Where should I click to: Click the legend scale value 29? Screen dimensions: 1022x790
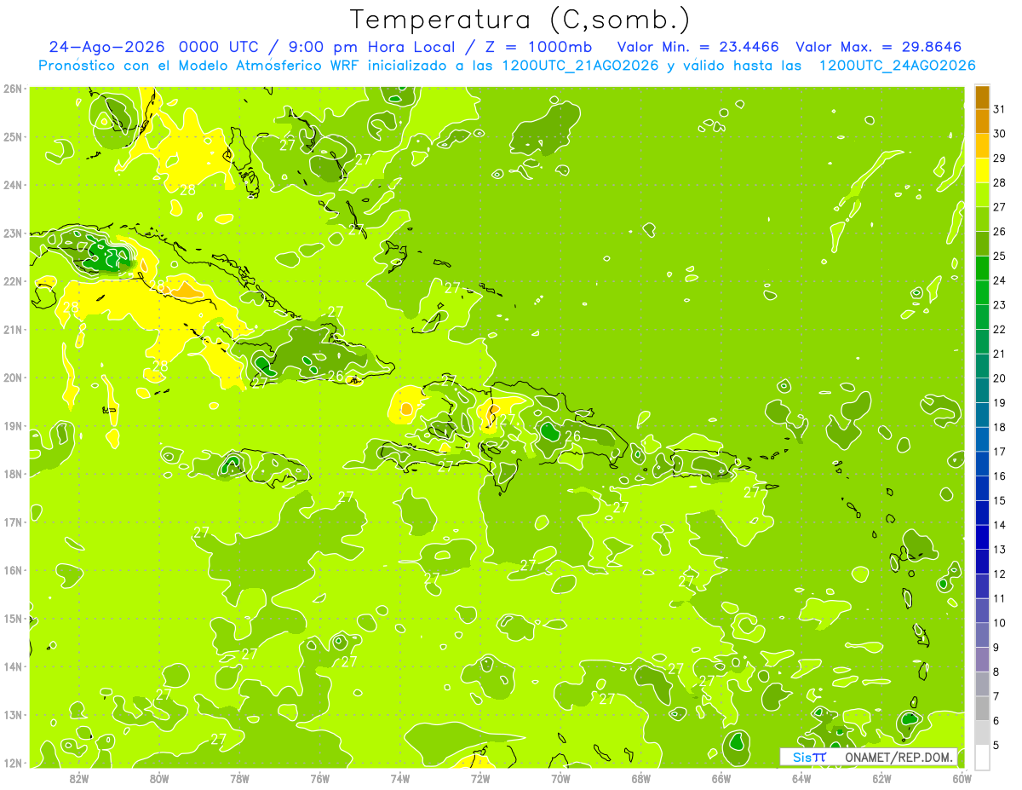tap(998, 159)
